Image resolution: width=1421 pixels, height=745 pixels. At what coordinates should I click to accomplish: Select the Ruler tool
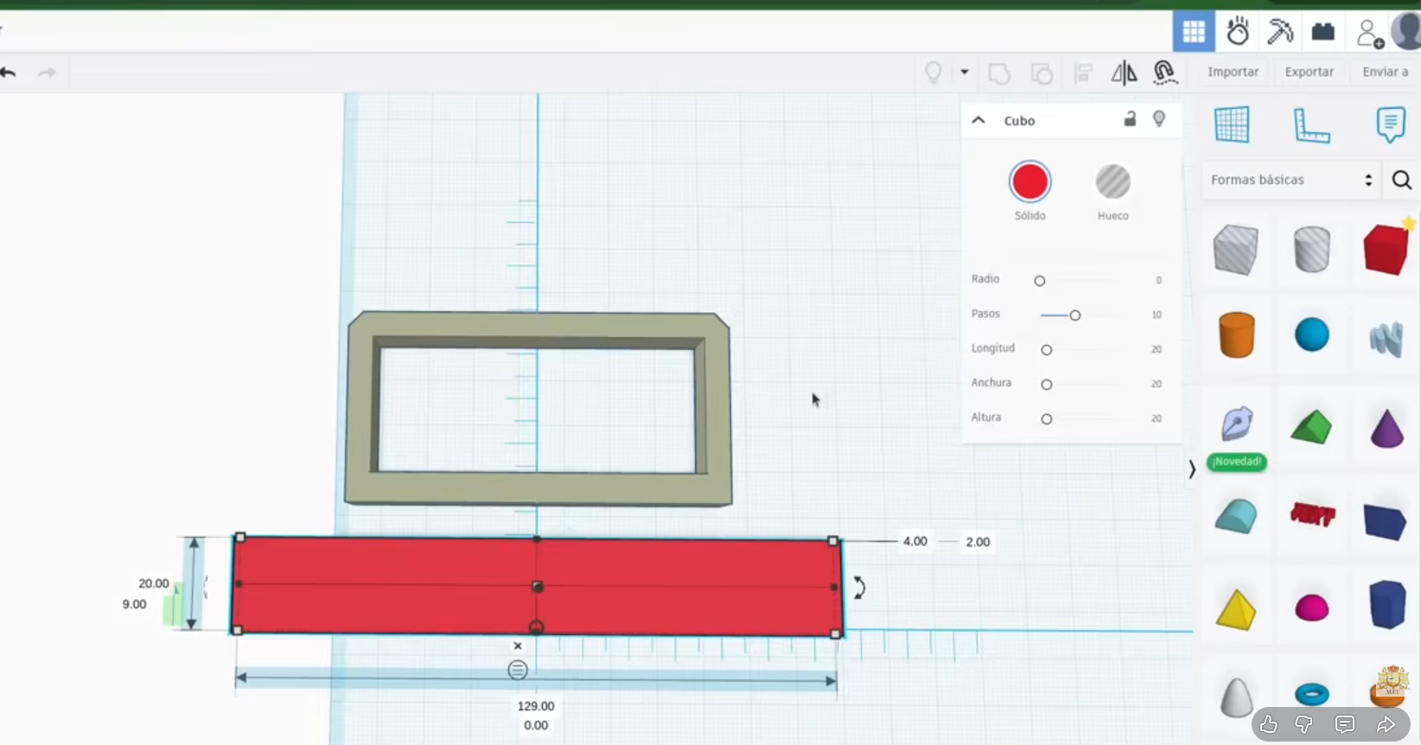tap(1310, 125)
